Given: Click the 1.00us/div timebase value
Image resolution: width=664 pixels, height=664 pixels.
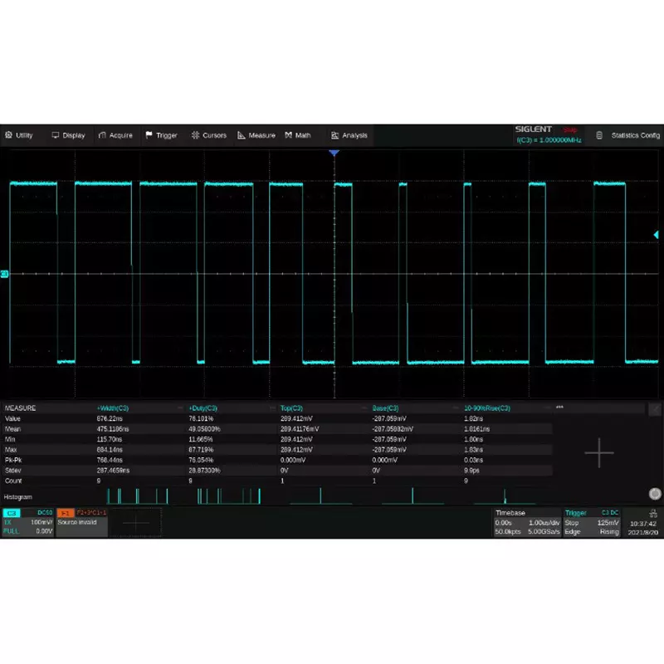Looking at the screenshot, I should [x=544, y=523].
